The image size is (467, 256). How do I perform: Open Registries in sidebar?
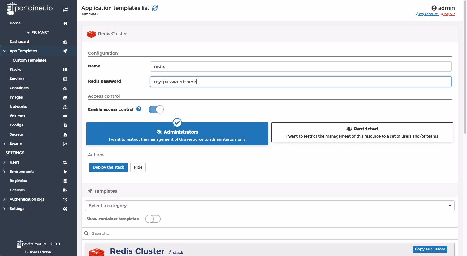18,181
